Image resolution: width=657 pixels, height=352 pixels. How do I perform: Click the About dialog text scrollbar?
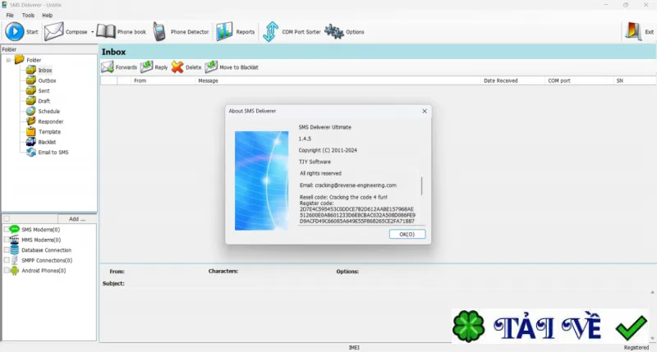[421, 185]
